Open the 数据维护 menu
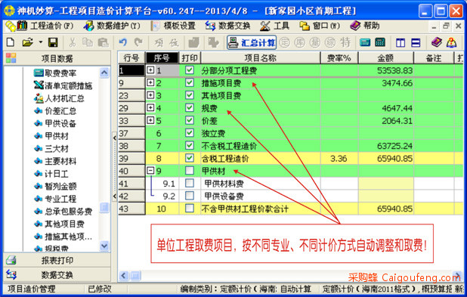This screenshot has height=297, width=467. coord(112,26)
